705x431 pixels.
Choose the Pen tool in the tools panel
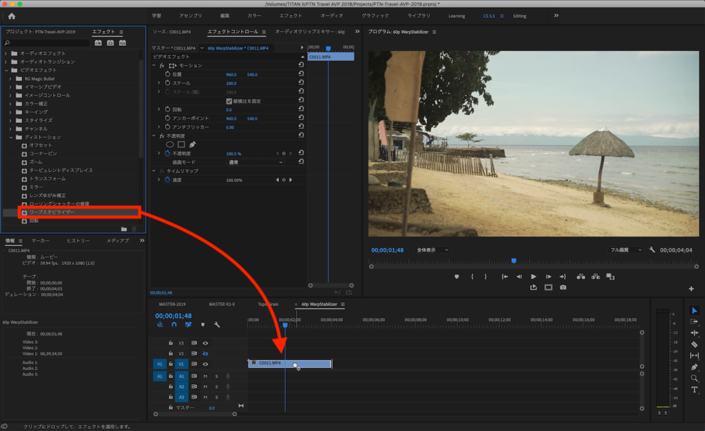[x=694, y=367]
